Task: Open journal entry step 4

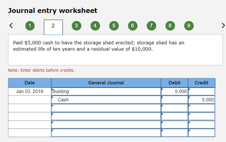Action: pyautogui.click(x=95, y=26)
